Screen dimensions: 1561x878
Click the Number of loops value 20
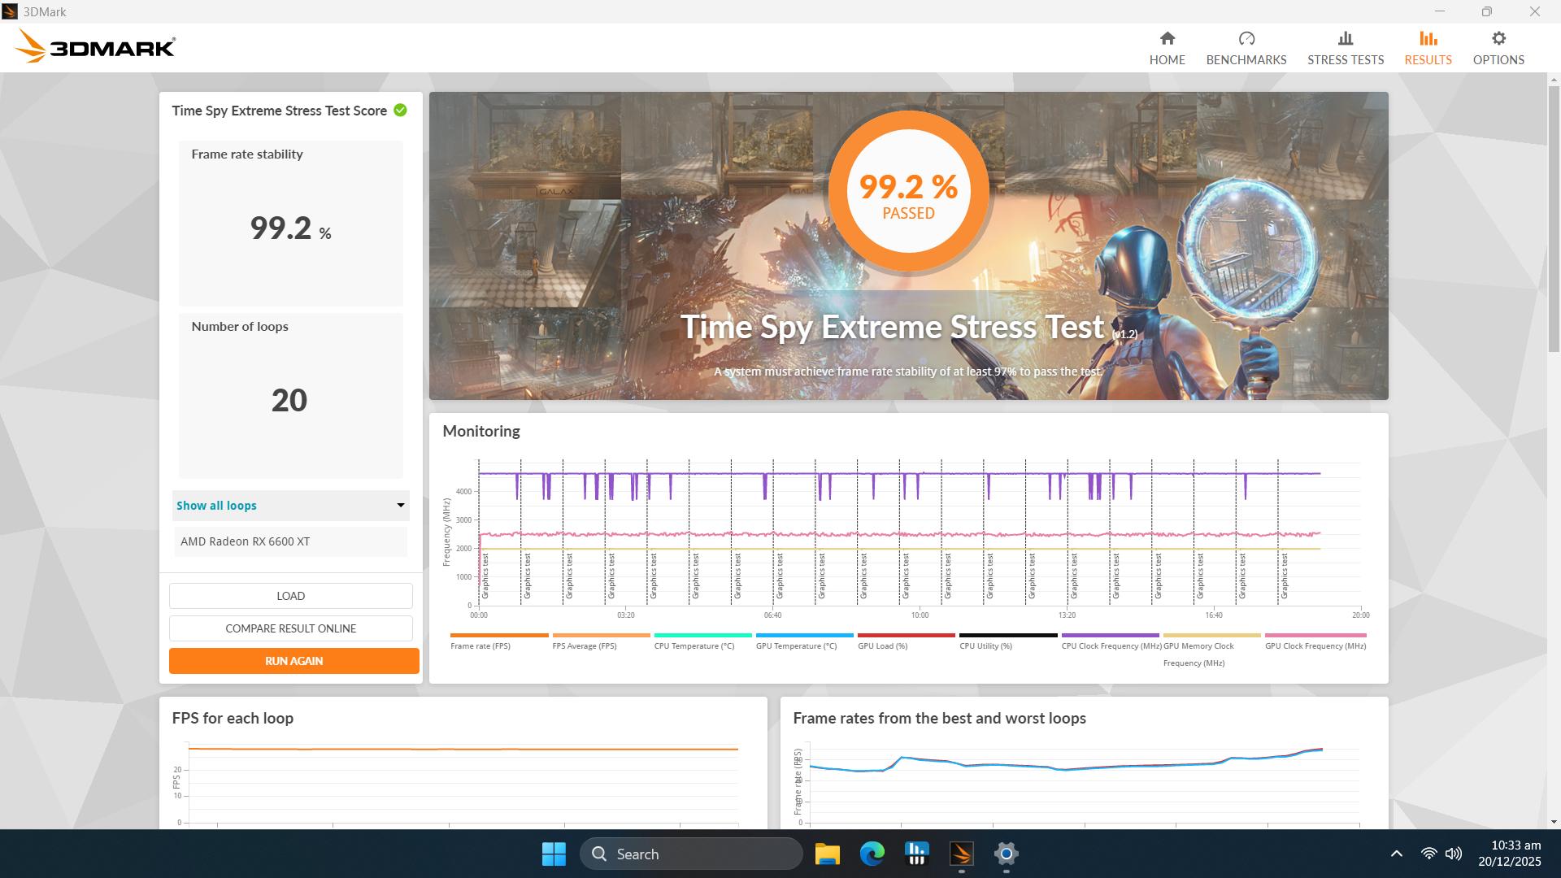pos(289,400)
